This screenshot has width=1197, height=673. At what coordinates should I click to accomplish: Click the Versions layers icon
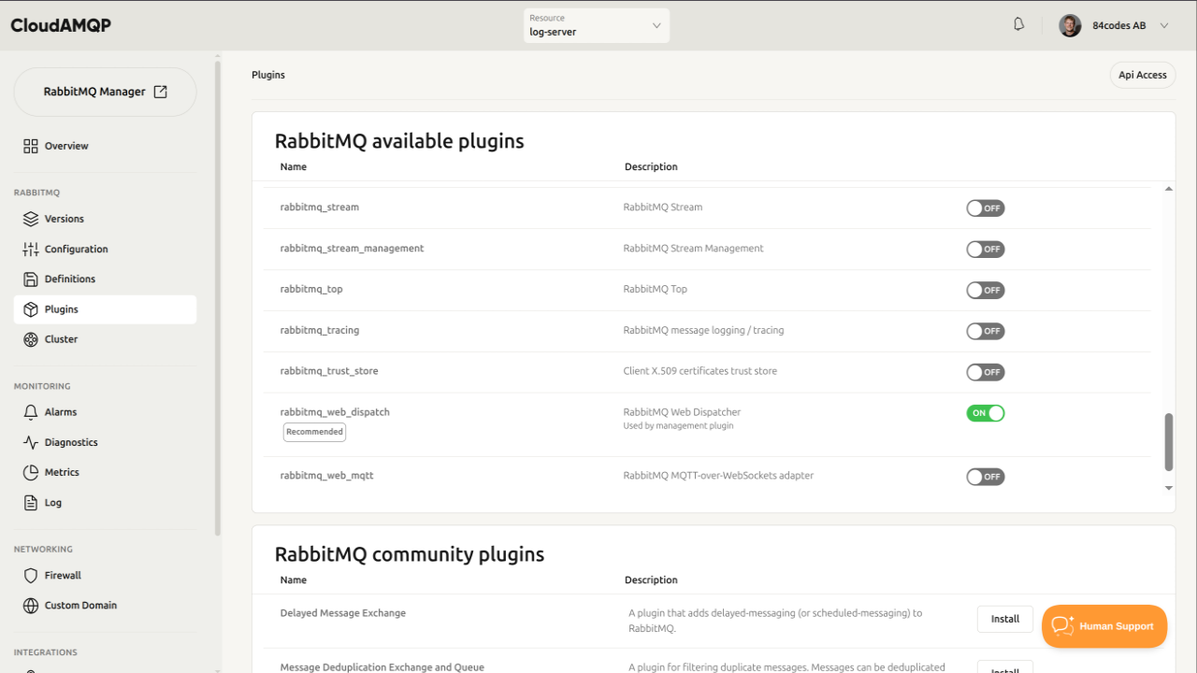[31, 219]
